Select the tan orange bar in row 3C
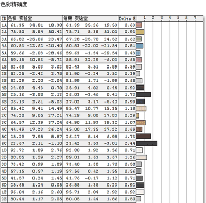206x203 pixels. [141, 123]
